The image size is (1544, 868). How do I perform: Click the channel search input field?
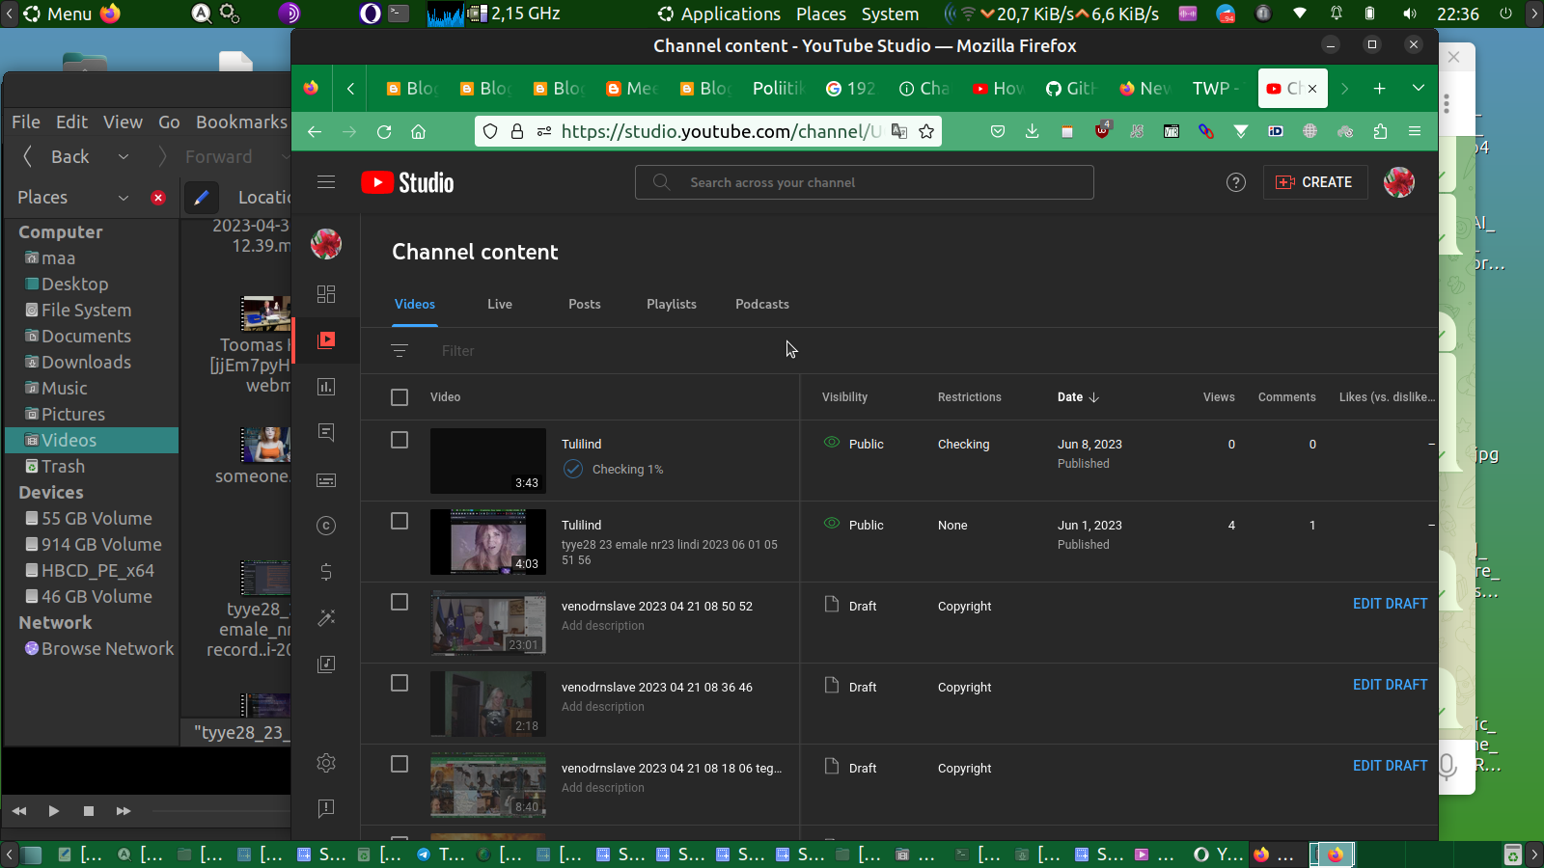pyautogui.click(x=864, y=182)
